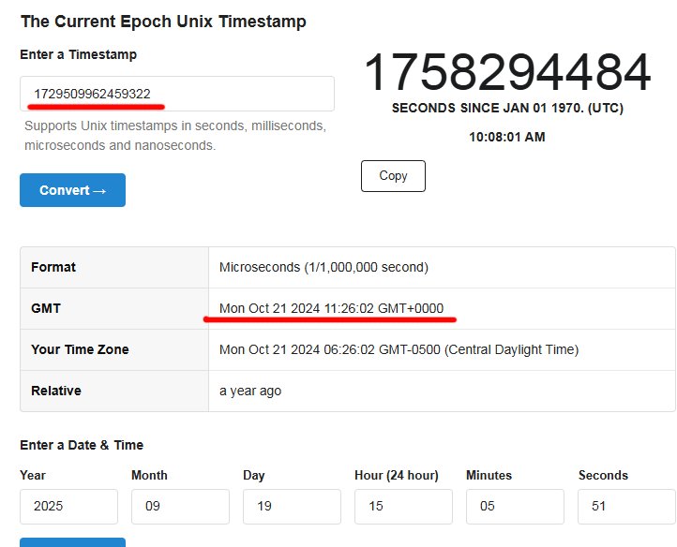Viewport: 677px width, 547px height.
Task: Click the 'a year ago' relative value
Action: [250, 391]
